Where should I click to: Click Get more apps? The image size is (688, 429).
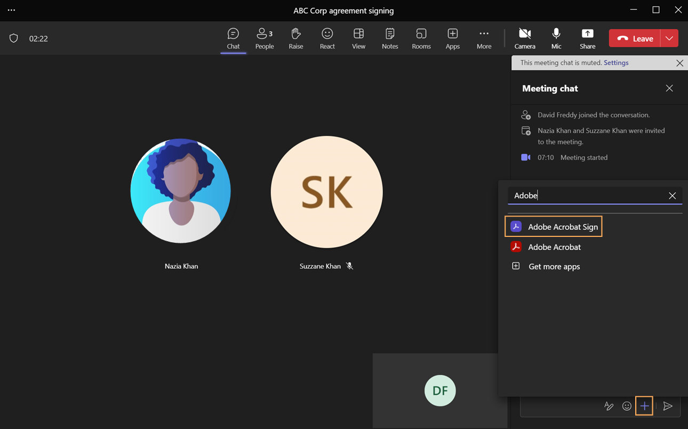click(x=554, y=266)
